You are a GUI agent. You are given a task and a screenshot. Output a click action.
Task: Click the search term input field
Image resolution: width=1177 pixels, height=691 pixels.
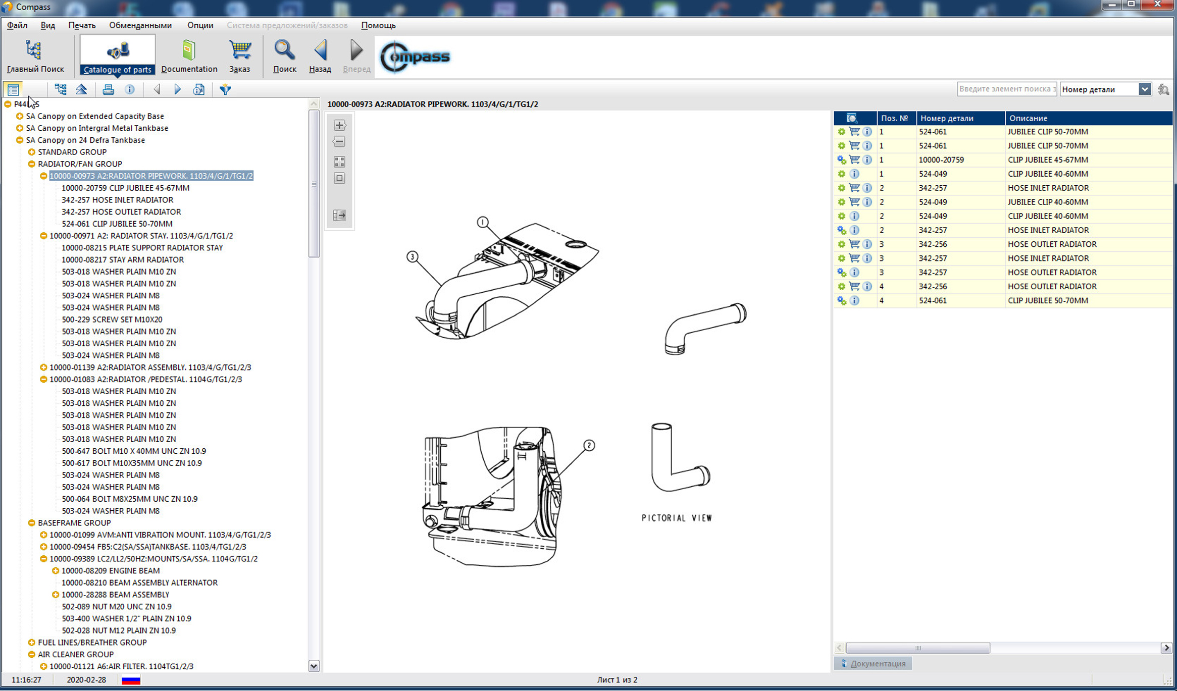coord(1007,89)
